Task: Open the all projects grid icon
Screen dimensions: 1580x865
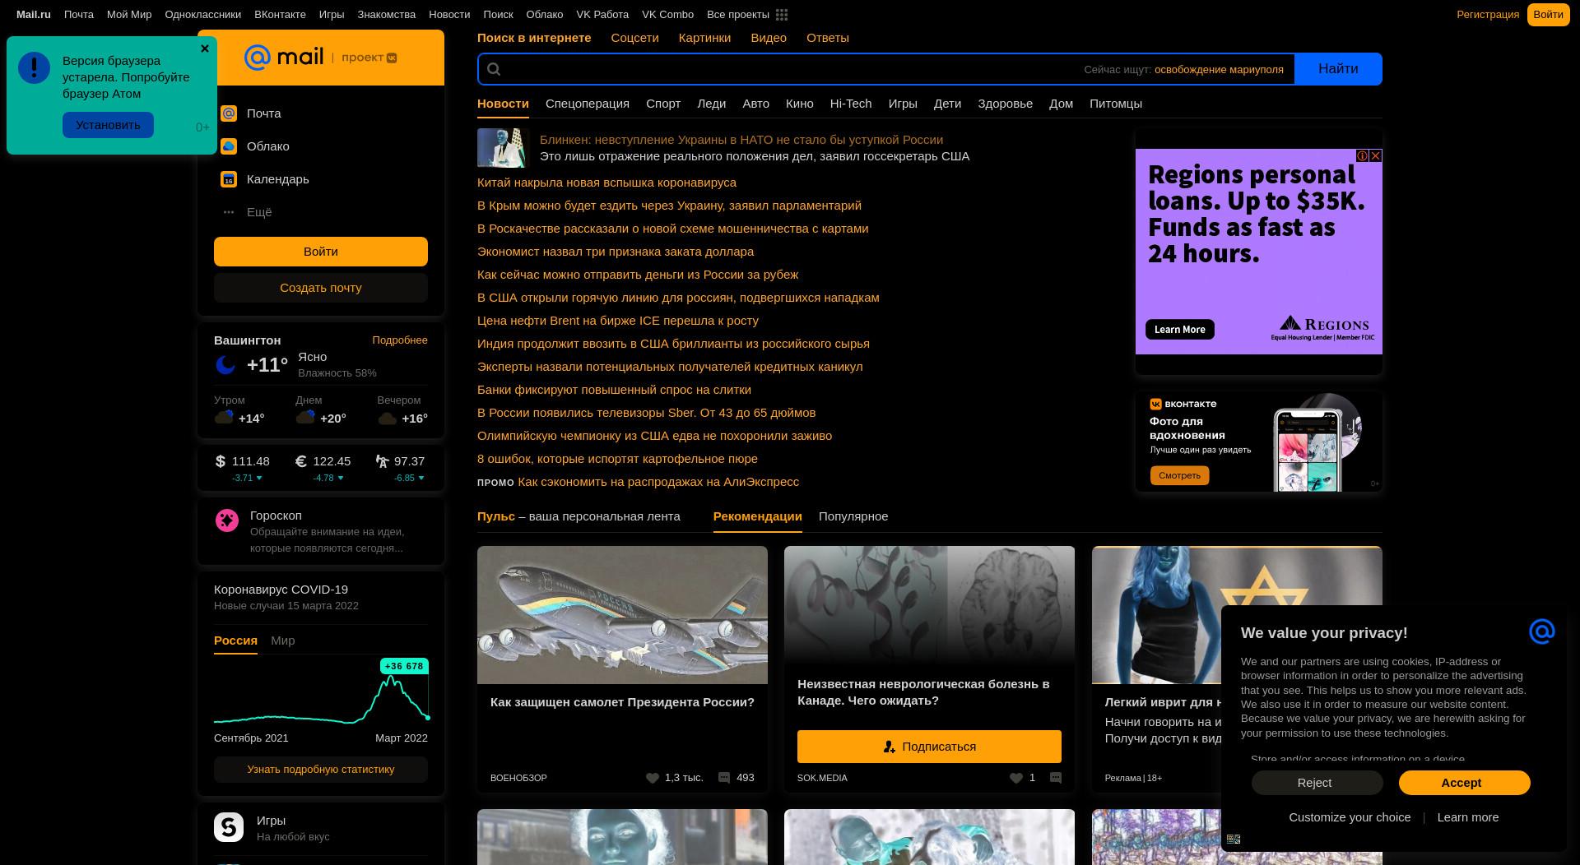Action: point(782,15)
